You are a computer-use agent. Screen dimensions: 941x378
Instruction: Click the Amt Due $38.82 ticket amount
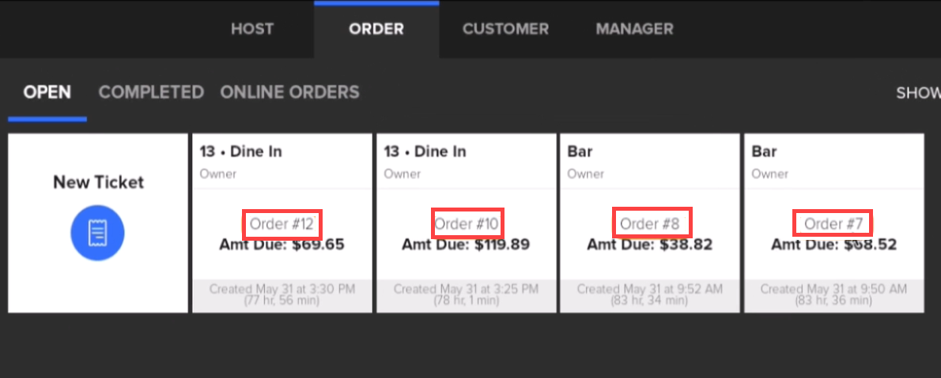649,245
